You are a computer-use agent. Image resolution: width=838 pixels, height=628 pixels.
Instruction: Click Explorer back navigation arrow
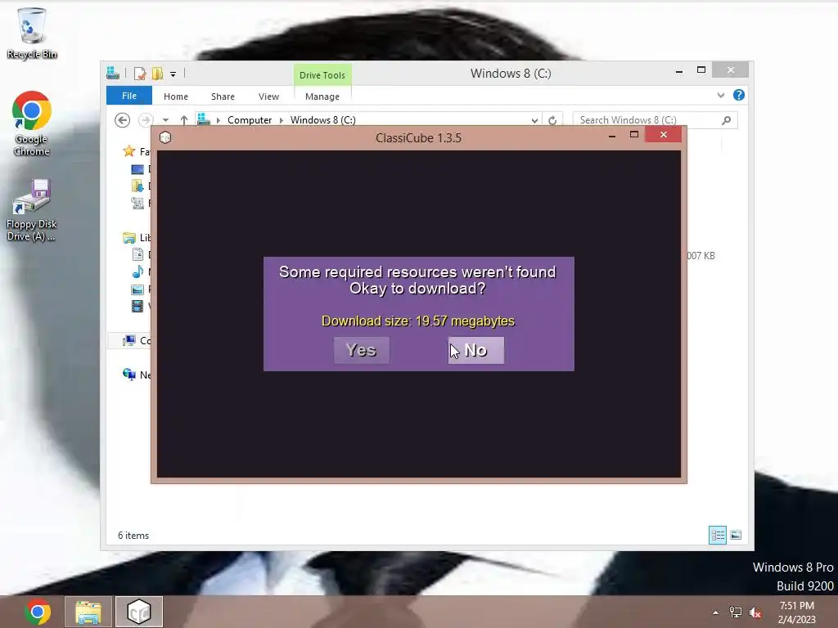click(123, 120)
